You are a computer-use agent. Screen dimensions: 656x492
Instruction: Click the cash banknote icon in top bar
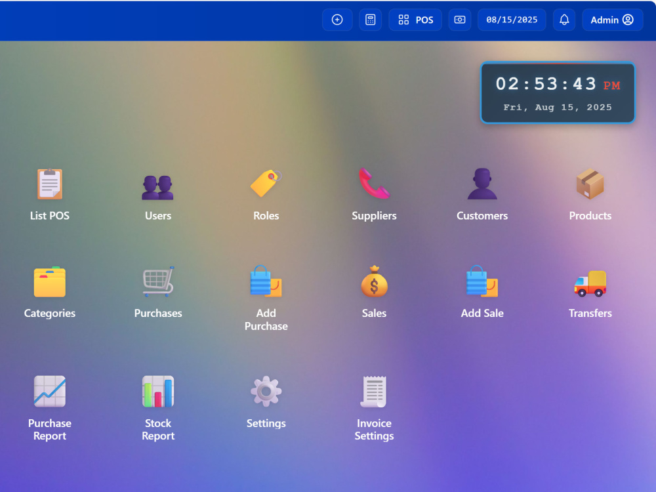(460, 20)
